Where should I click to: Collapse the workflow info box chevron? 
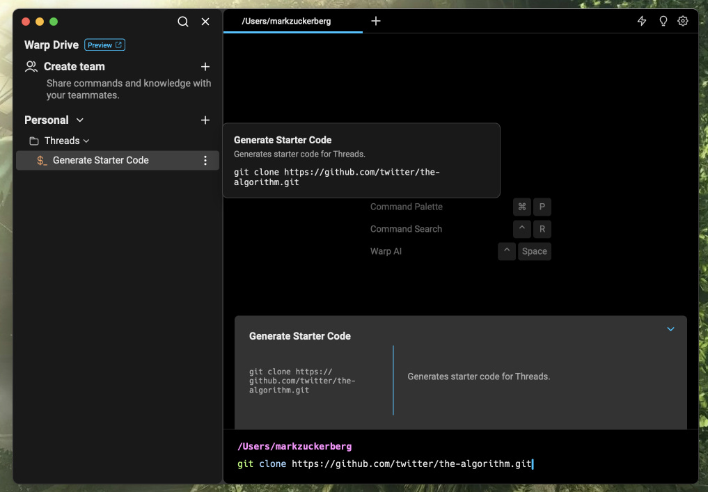pyautogui.click(x=670, y=329)
